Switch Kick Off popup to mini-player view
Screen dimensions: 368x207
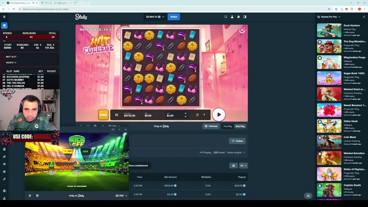[113, 129]
